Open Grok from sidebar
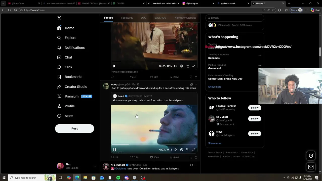Viewport: 322px width, 181px height. [x=65, y=67]
